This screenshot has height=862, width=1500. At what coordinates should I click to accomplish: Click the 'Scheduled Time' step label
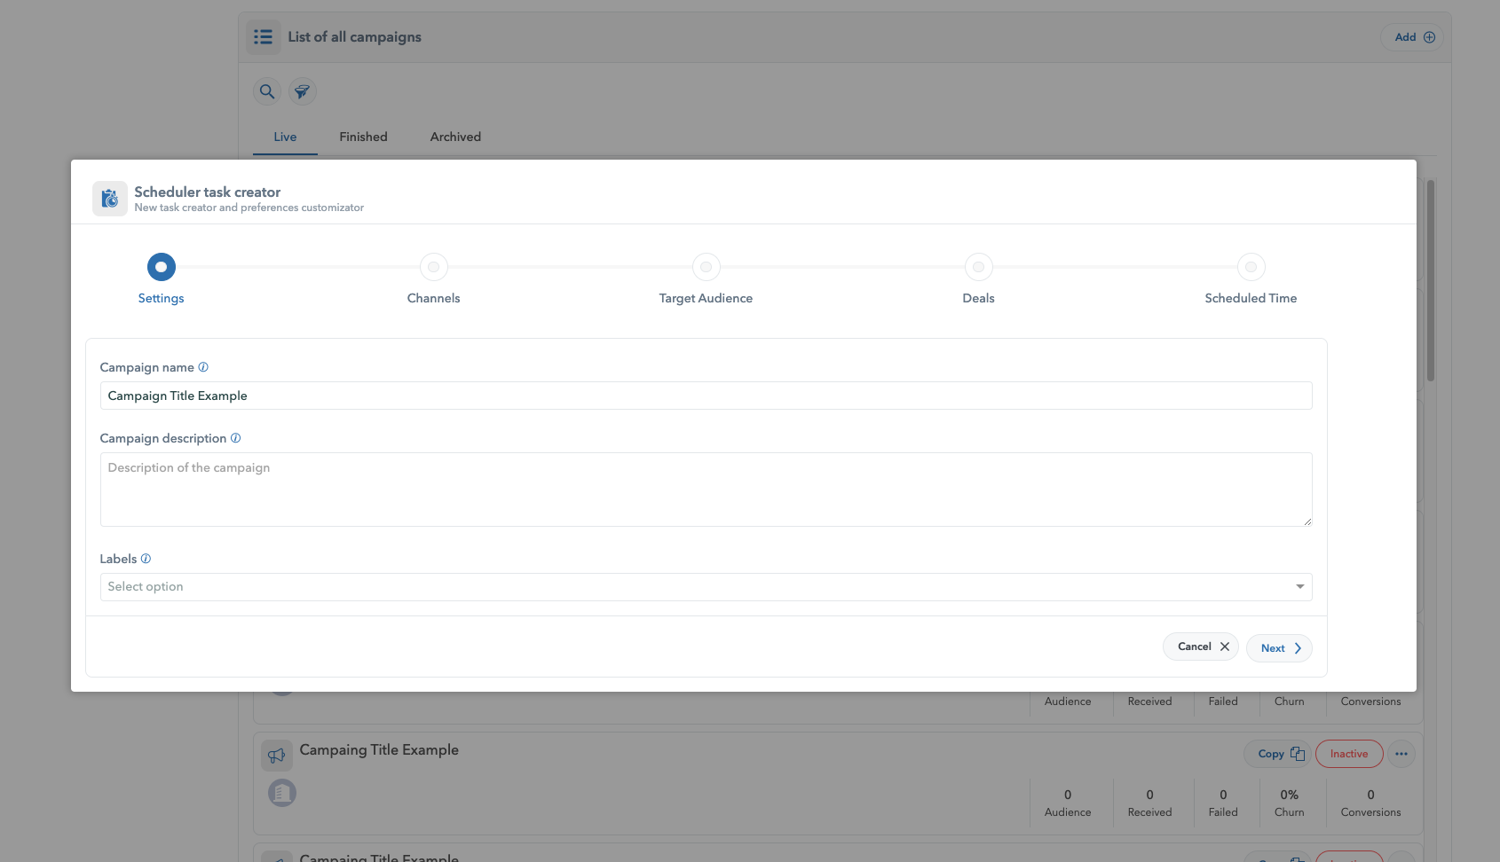pyautogui.click(x=1251, y=298)
